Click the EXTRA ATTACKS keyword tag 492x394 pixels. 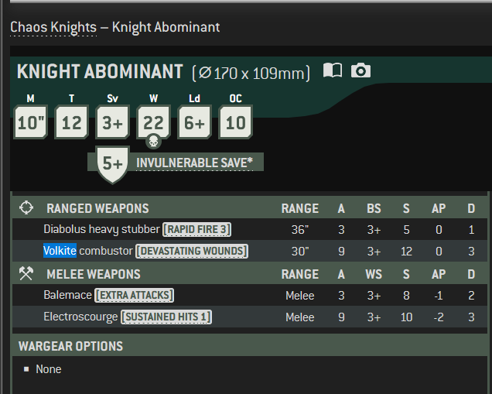coord(135,296)
